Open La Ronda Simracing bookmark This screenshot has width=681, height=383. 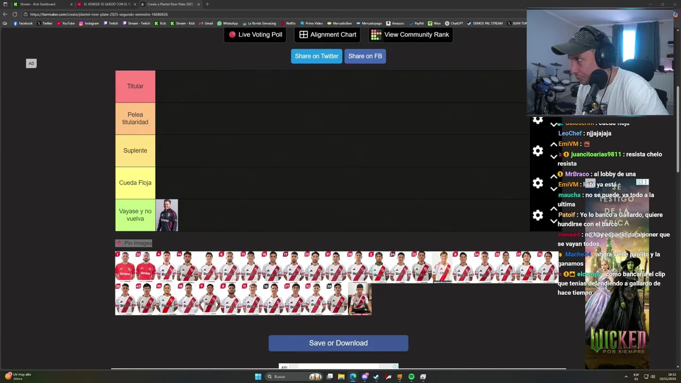pos(259,23)
